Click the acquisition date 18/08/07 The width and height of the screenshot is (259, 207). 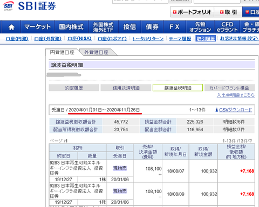(175, 171)
